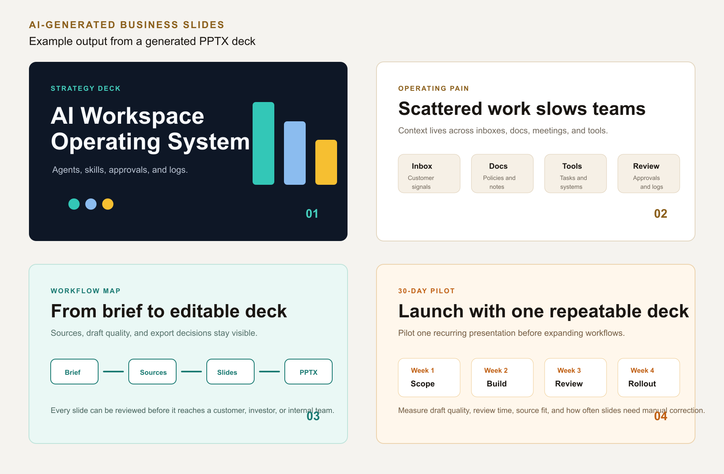Select the Slides step box
Image resolution: width=724 pixels, height=474 pixels.
(230, 372)
